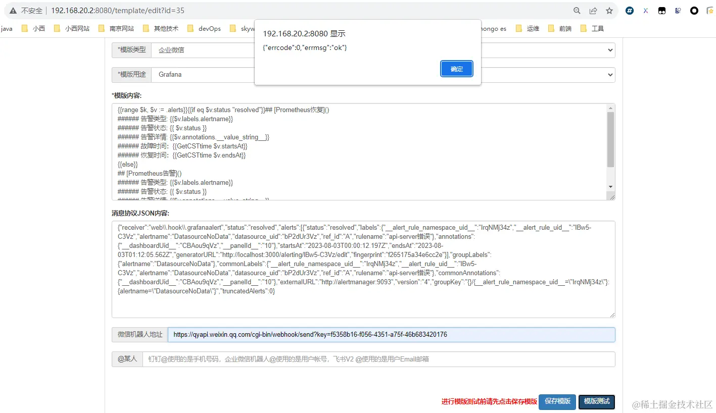
Task: Click the template line containing {{else}}
Action: [x=128, y=165]
